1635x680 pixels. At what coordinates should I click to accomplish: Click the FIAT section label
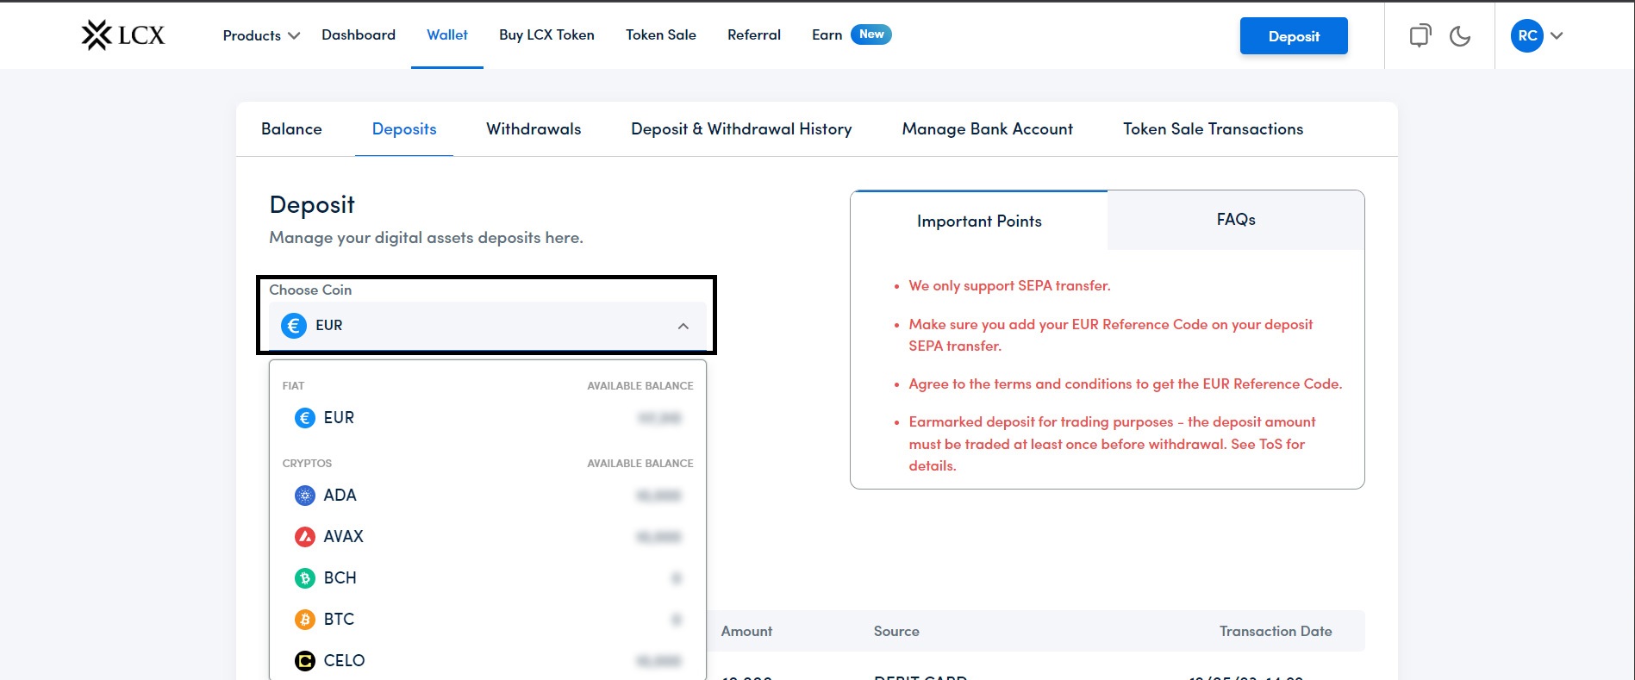(293, 386)
